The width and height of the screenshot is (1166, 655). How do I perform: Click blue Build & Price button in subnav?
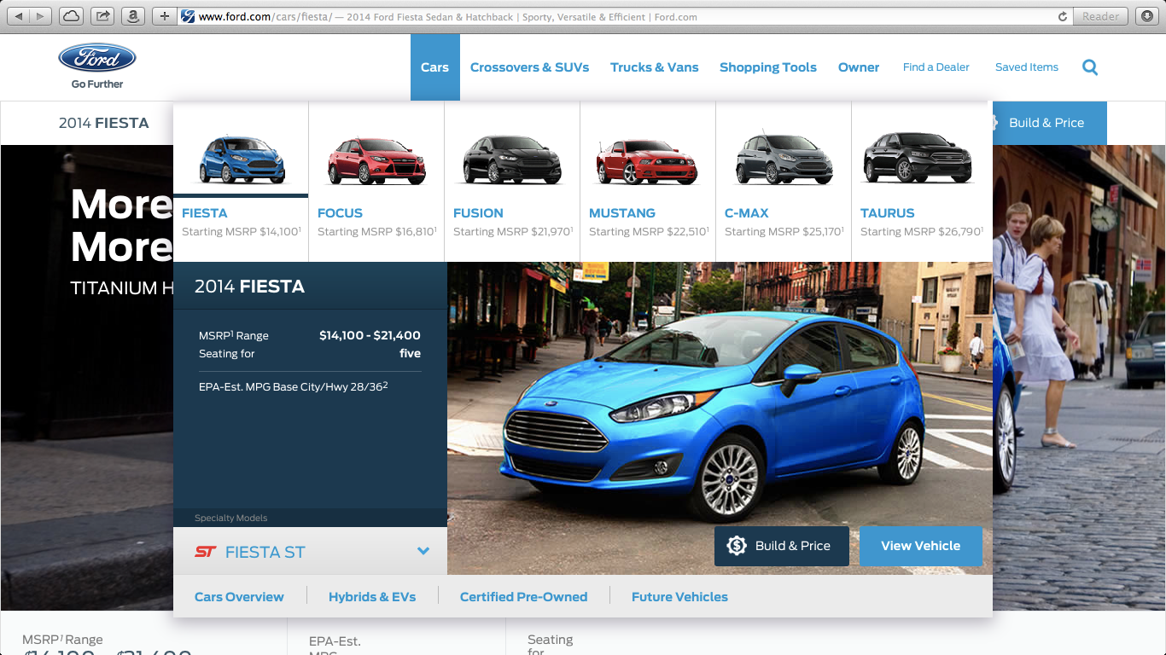(1049, 123)
